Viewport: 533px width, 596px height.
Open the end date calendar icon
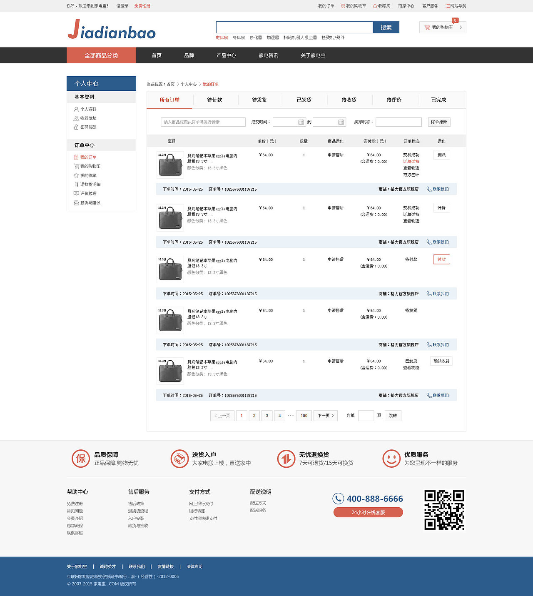pyautogui.click(x=341, y=122)
